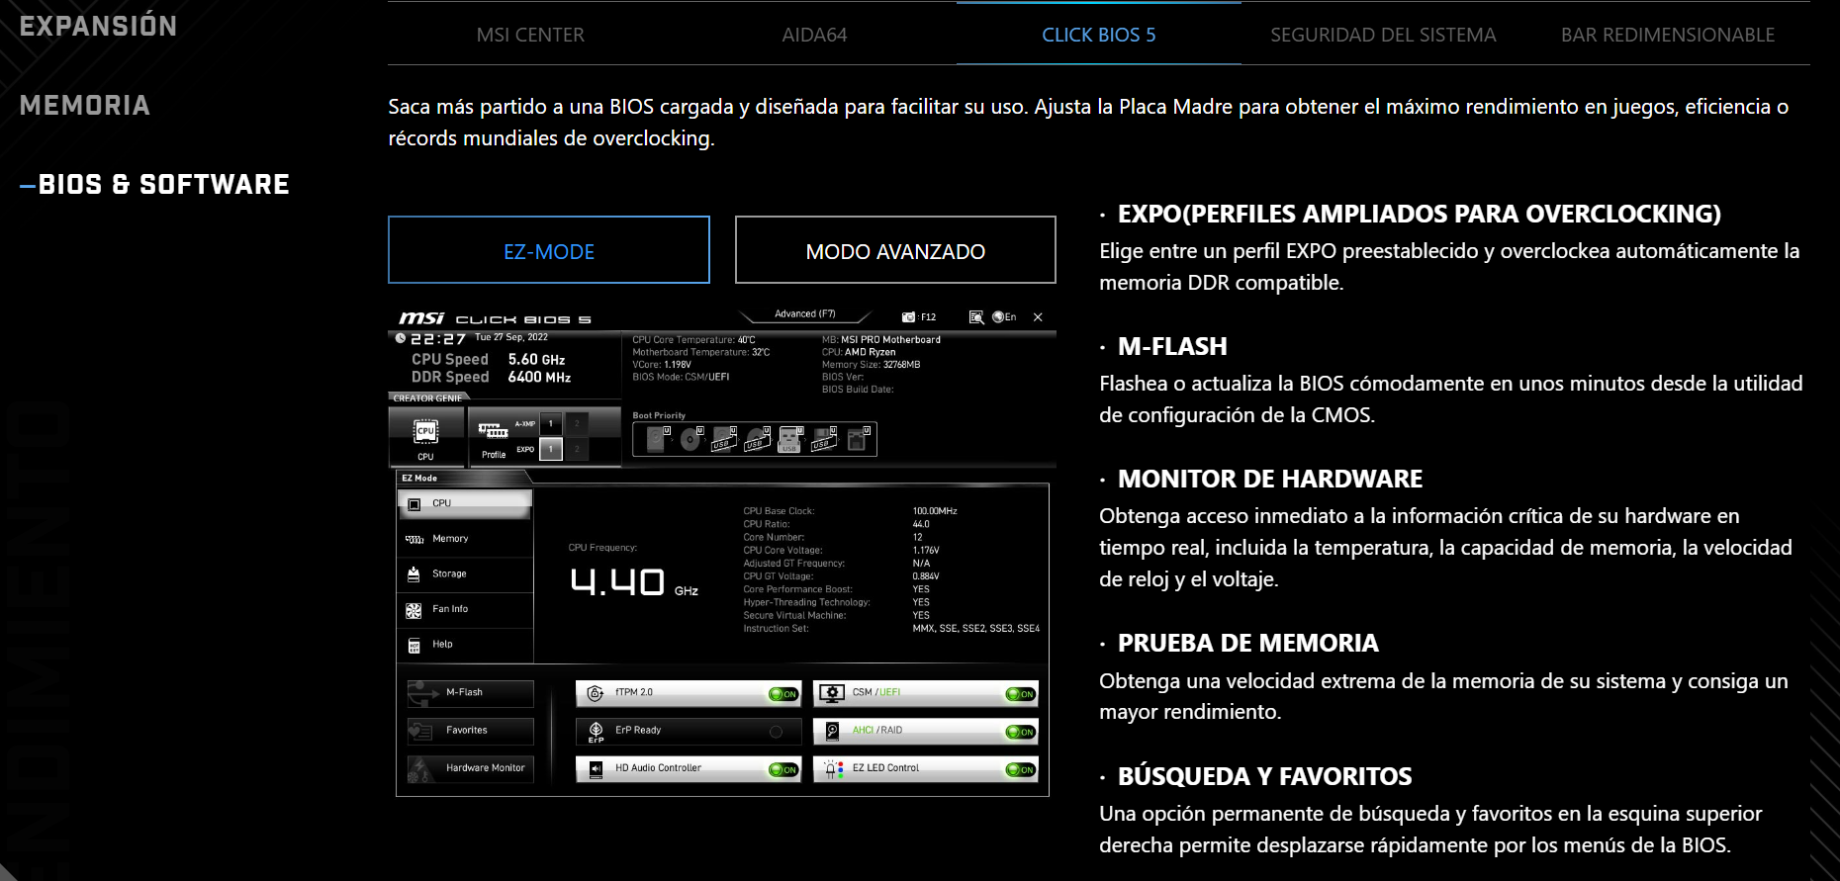Click the 'PRUEBA DE MEMORIA' heading
This screenshot has height=881, width=1840.
tap(1248, 643)
